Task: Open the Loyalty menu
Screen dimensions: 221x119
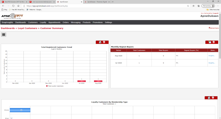Action: point(43,22)
